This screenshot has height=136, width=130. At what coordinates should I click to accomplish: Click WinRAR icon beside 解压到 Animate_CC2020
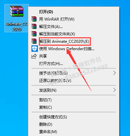[34, 41]
